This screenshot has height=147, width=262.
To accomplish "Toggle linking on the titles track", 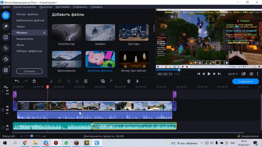I will [7, 94].
